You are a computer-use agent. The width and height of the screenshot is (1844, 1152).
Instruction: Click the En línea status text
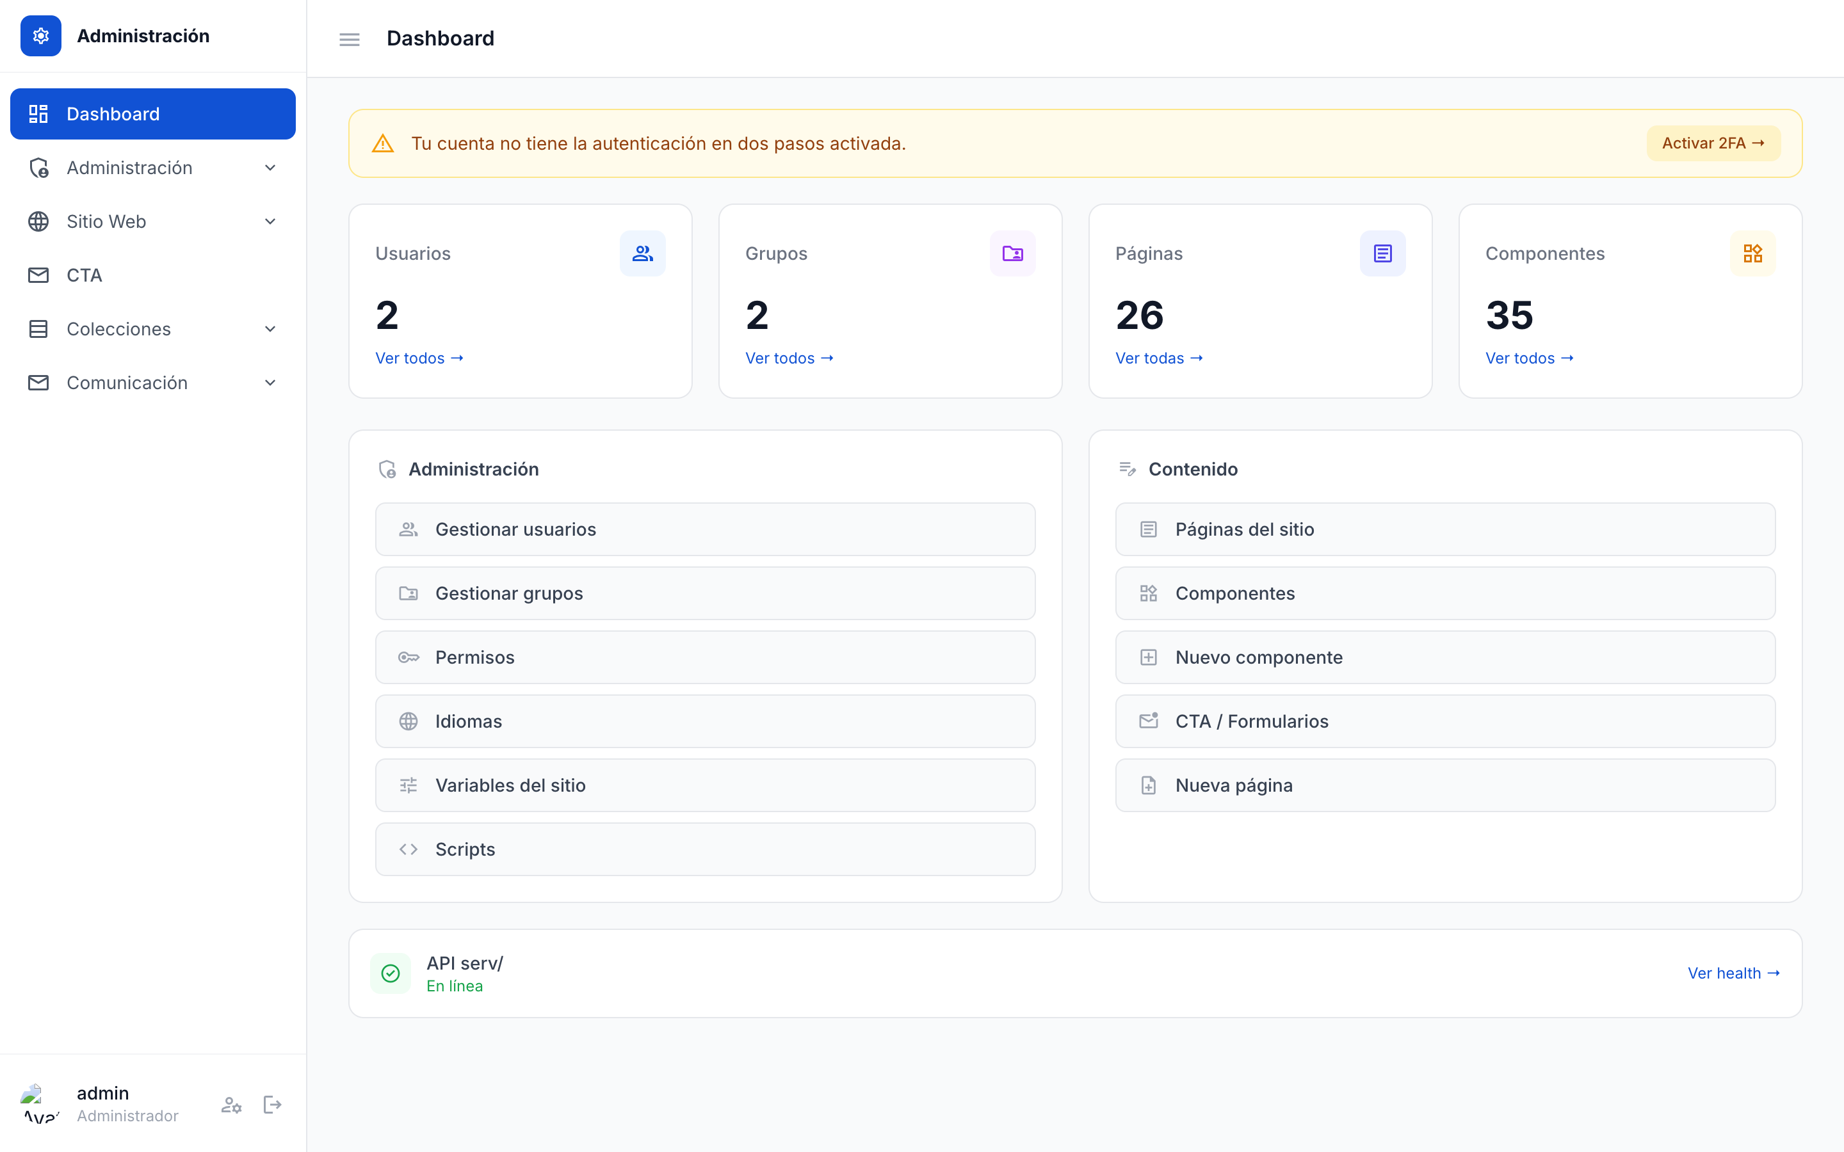pyautogui.click(x=454, y=986)
